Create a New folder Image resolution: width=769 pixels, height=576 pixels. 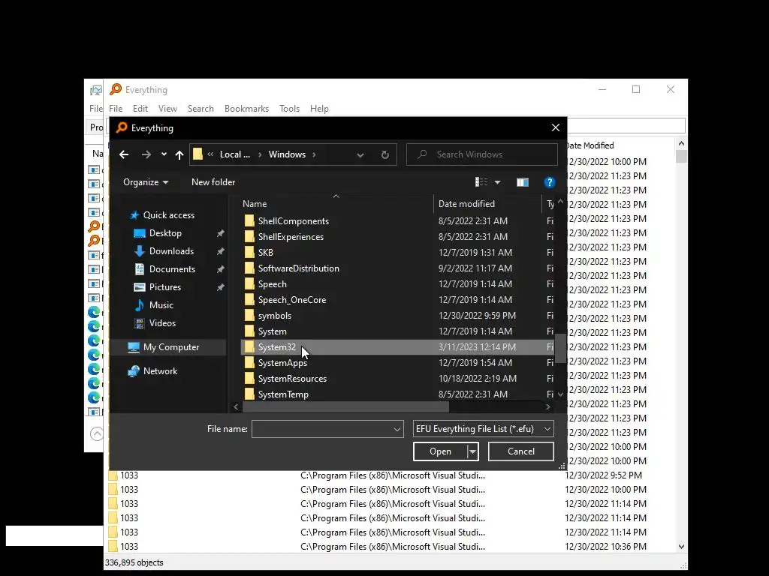(213, 182)
